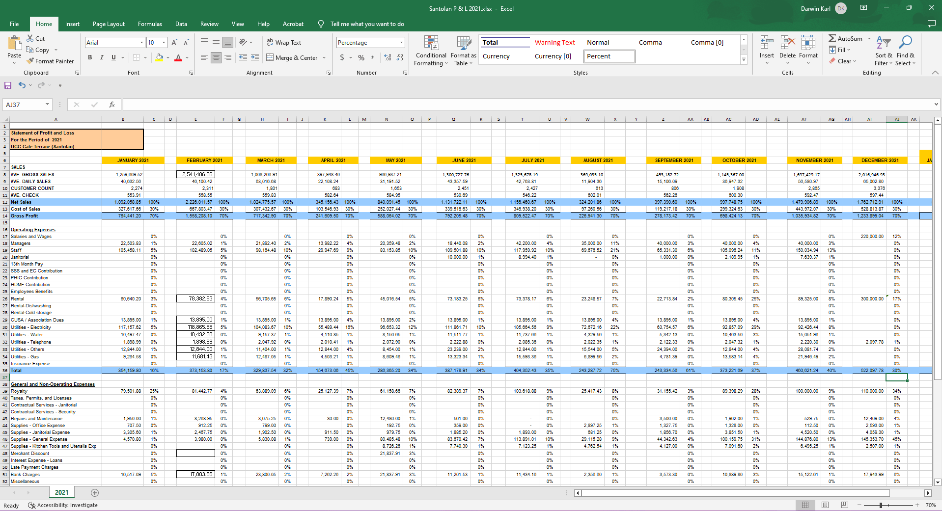The image size is (942, 511).
Task: Click the Save icon in quick access toolbar
Action: 8,85
